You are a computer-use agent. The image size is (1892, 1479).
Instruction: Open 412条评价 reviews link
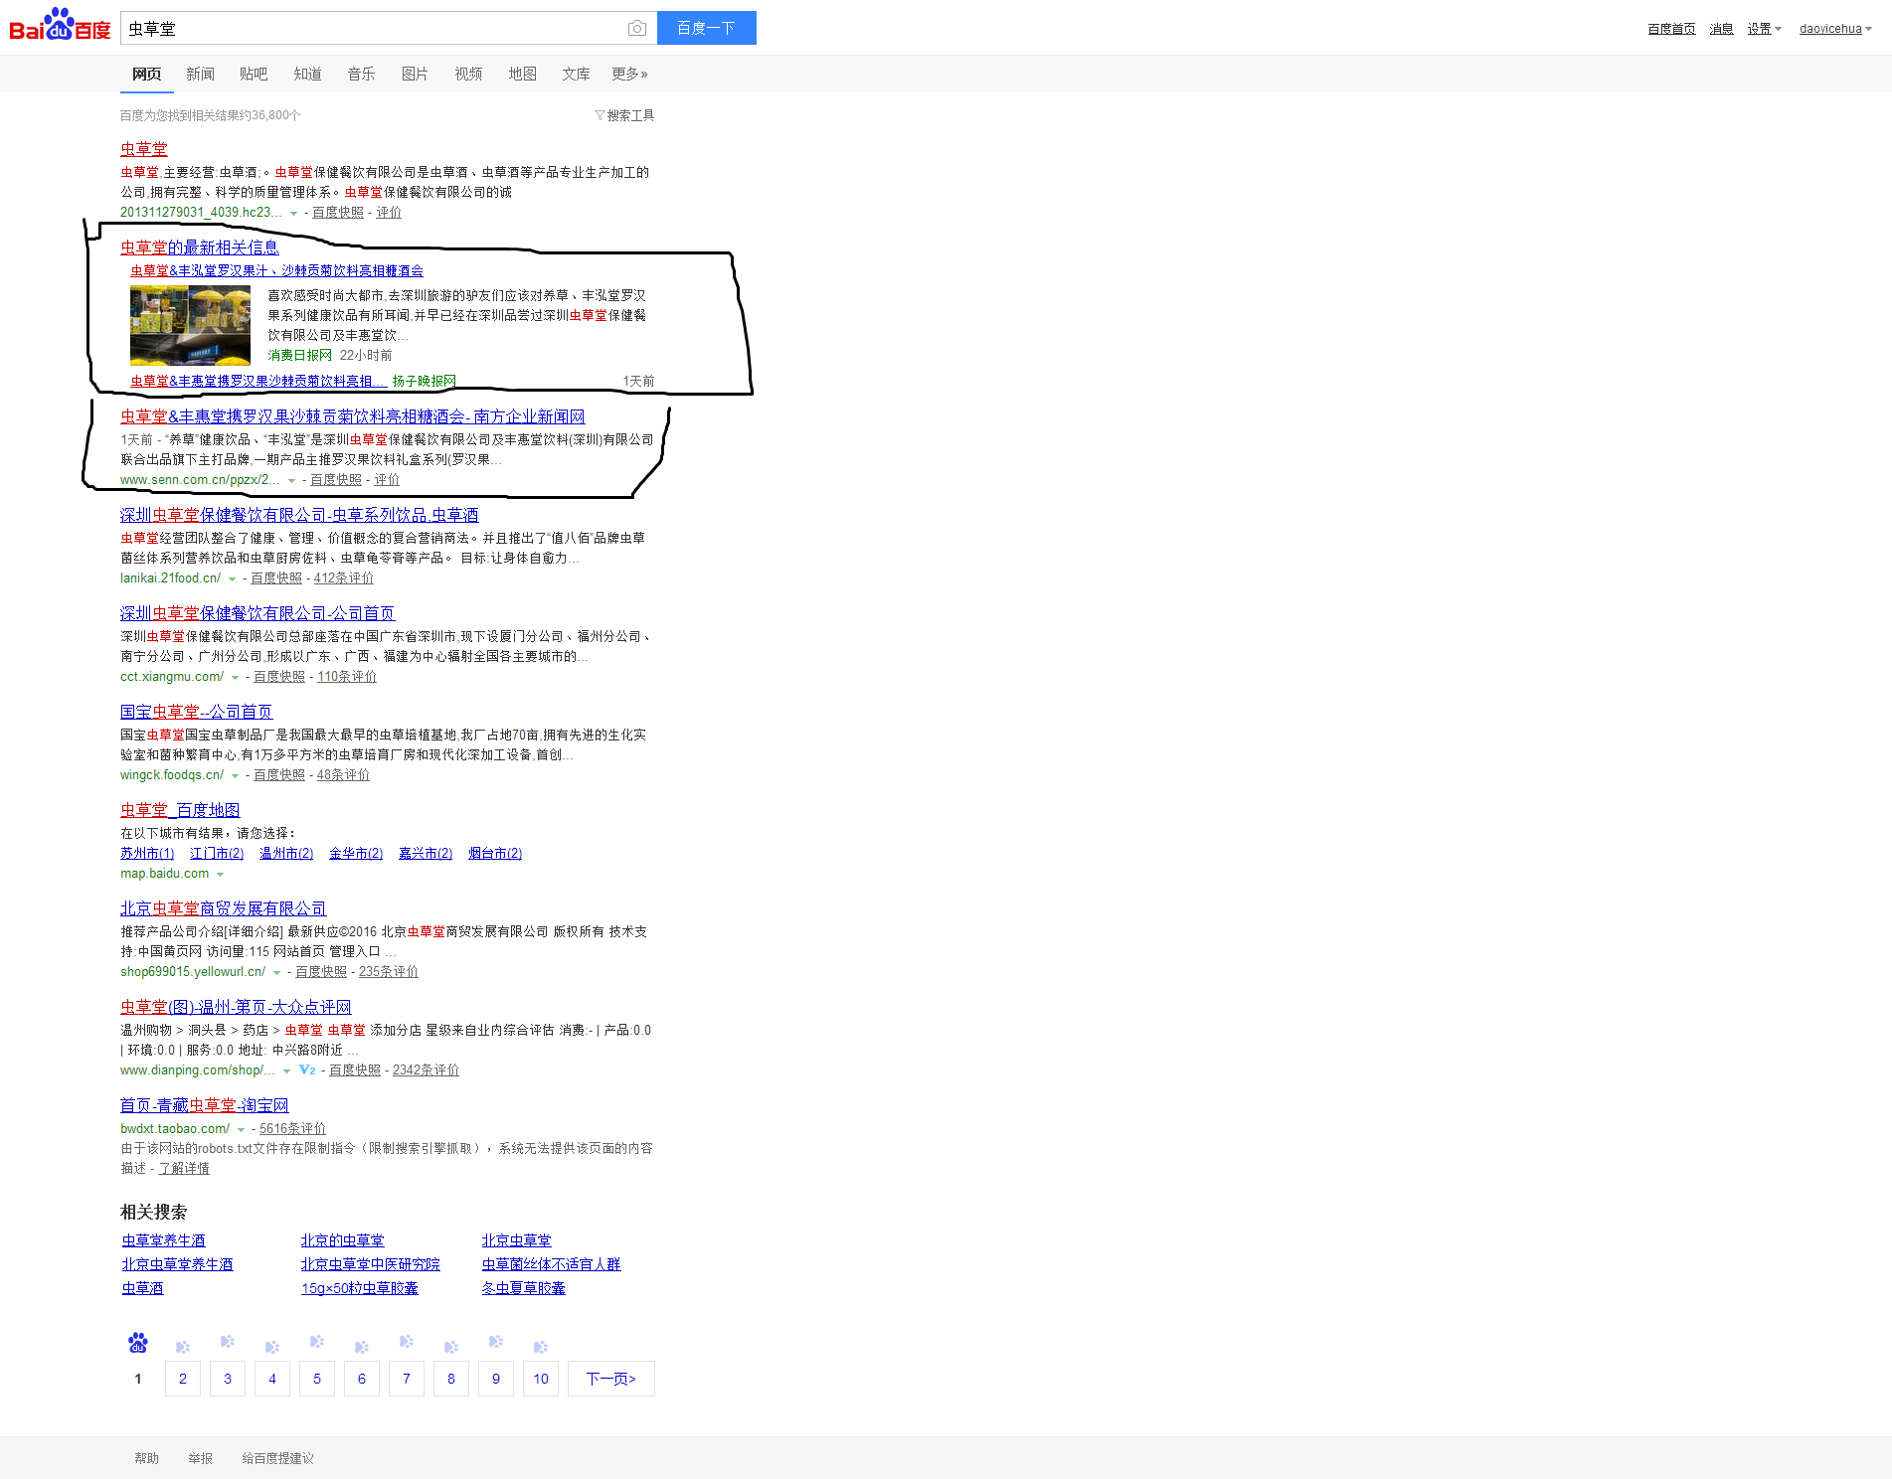pyautogui.click(x=344, y=578)
